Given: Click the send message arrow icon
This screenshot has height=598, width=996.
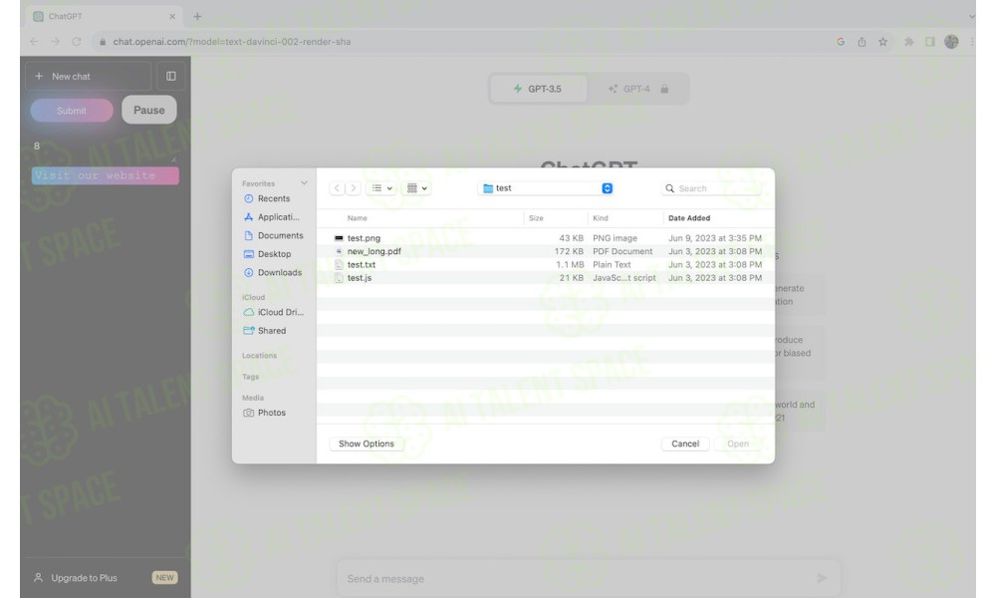Looking at the screenshot, I should click(822, 578).
